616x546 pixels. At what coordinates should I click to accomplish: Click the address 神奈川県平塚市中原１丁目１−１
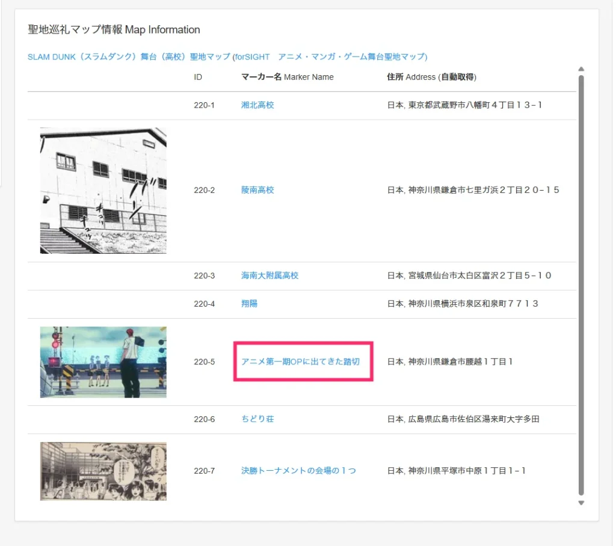456,471
